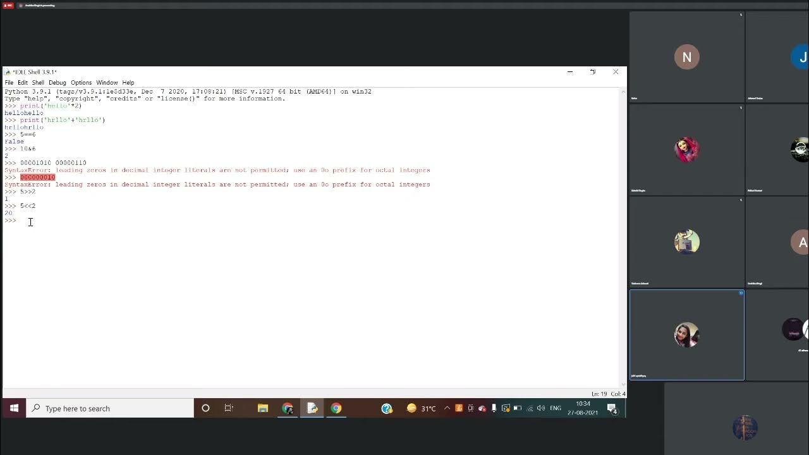Click the line 'print('hello'*2)'

[51, 106]
